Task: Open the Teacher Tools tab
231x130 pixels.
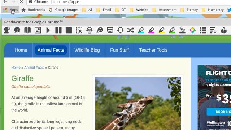Action: pos(153,50)
